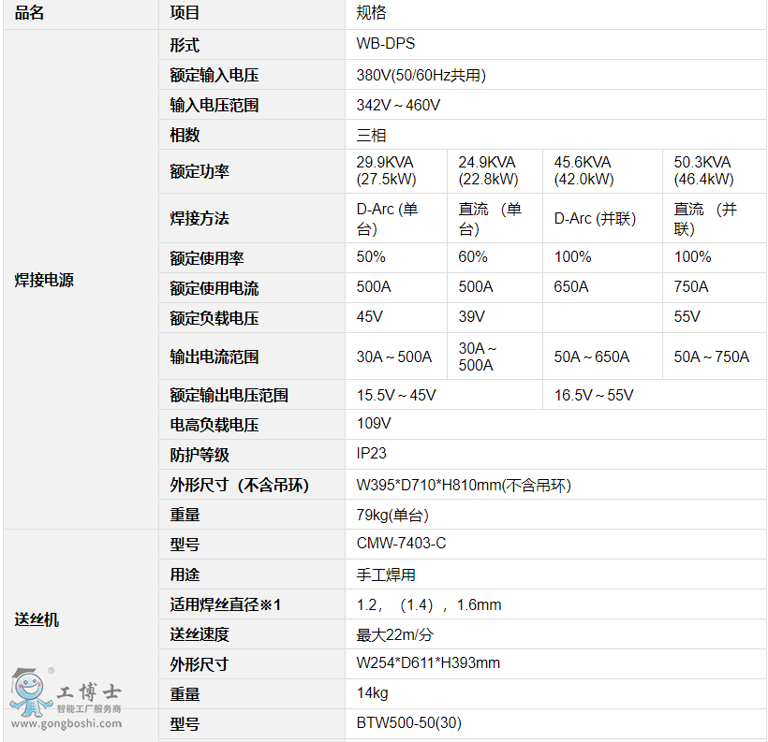Click the WB-DPS model value

(386, 44)
